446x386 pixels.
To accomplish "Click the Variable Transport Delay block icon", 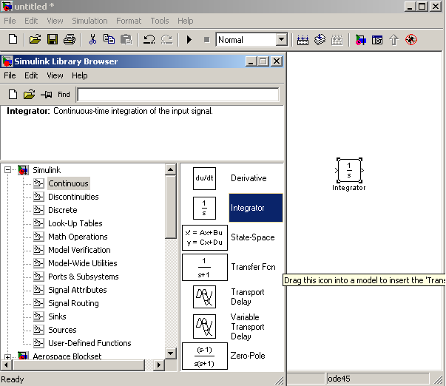I will click(204, 326).
